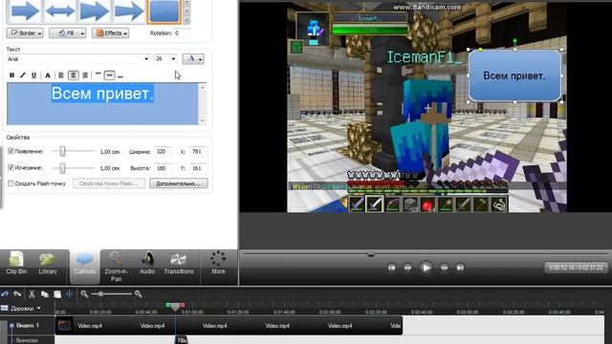Viewport: 612px width, 344px height.
Task: Adjust the Появление duration slider
Action: (62, 151)
